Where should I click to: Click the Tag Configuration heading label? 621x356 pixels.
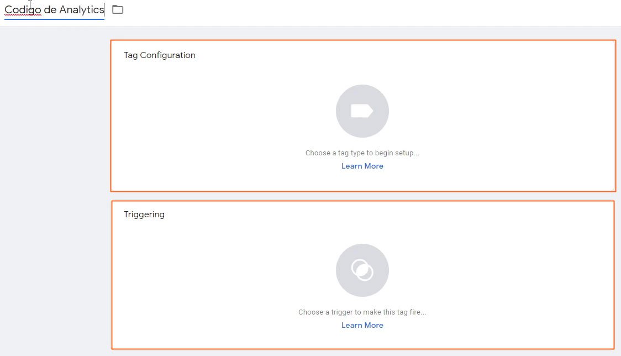[x=160, y=55]
